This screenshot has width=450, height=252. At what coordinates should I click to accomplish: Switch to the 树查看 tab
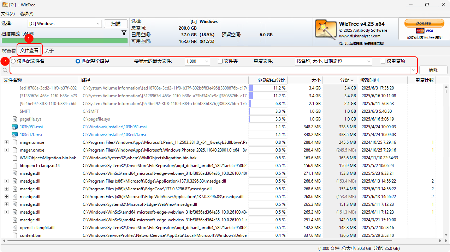[x=9, y=51]
